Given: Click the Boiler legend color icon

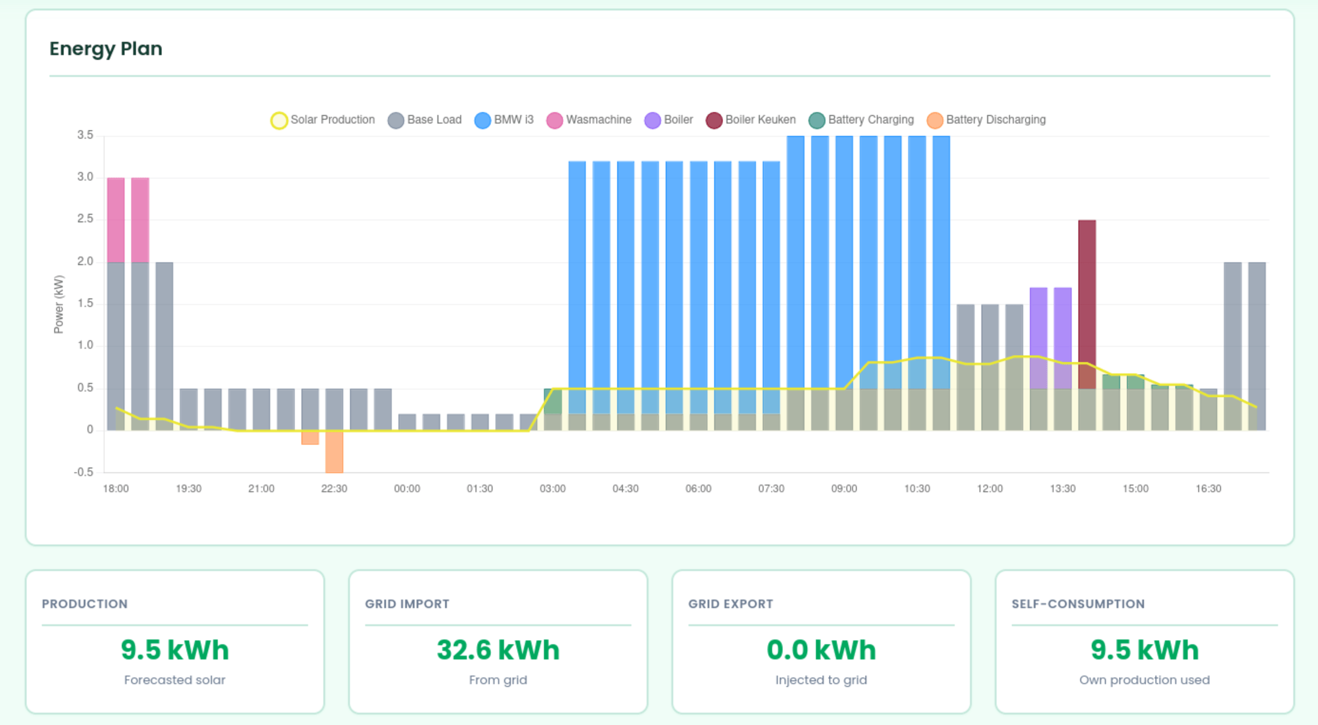Looking at the screenshot, I should [x=653, y=120].
